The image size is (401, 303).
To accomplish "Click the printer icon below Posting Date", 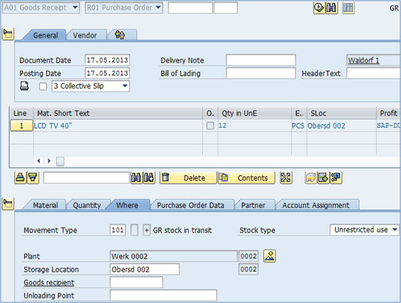I will pyautogui.click(x=25, y=86).
